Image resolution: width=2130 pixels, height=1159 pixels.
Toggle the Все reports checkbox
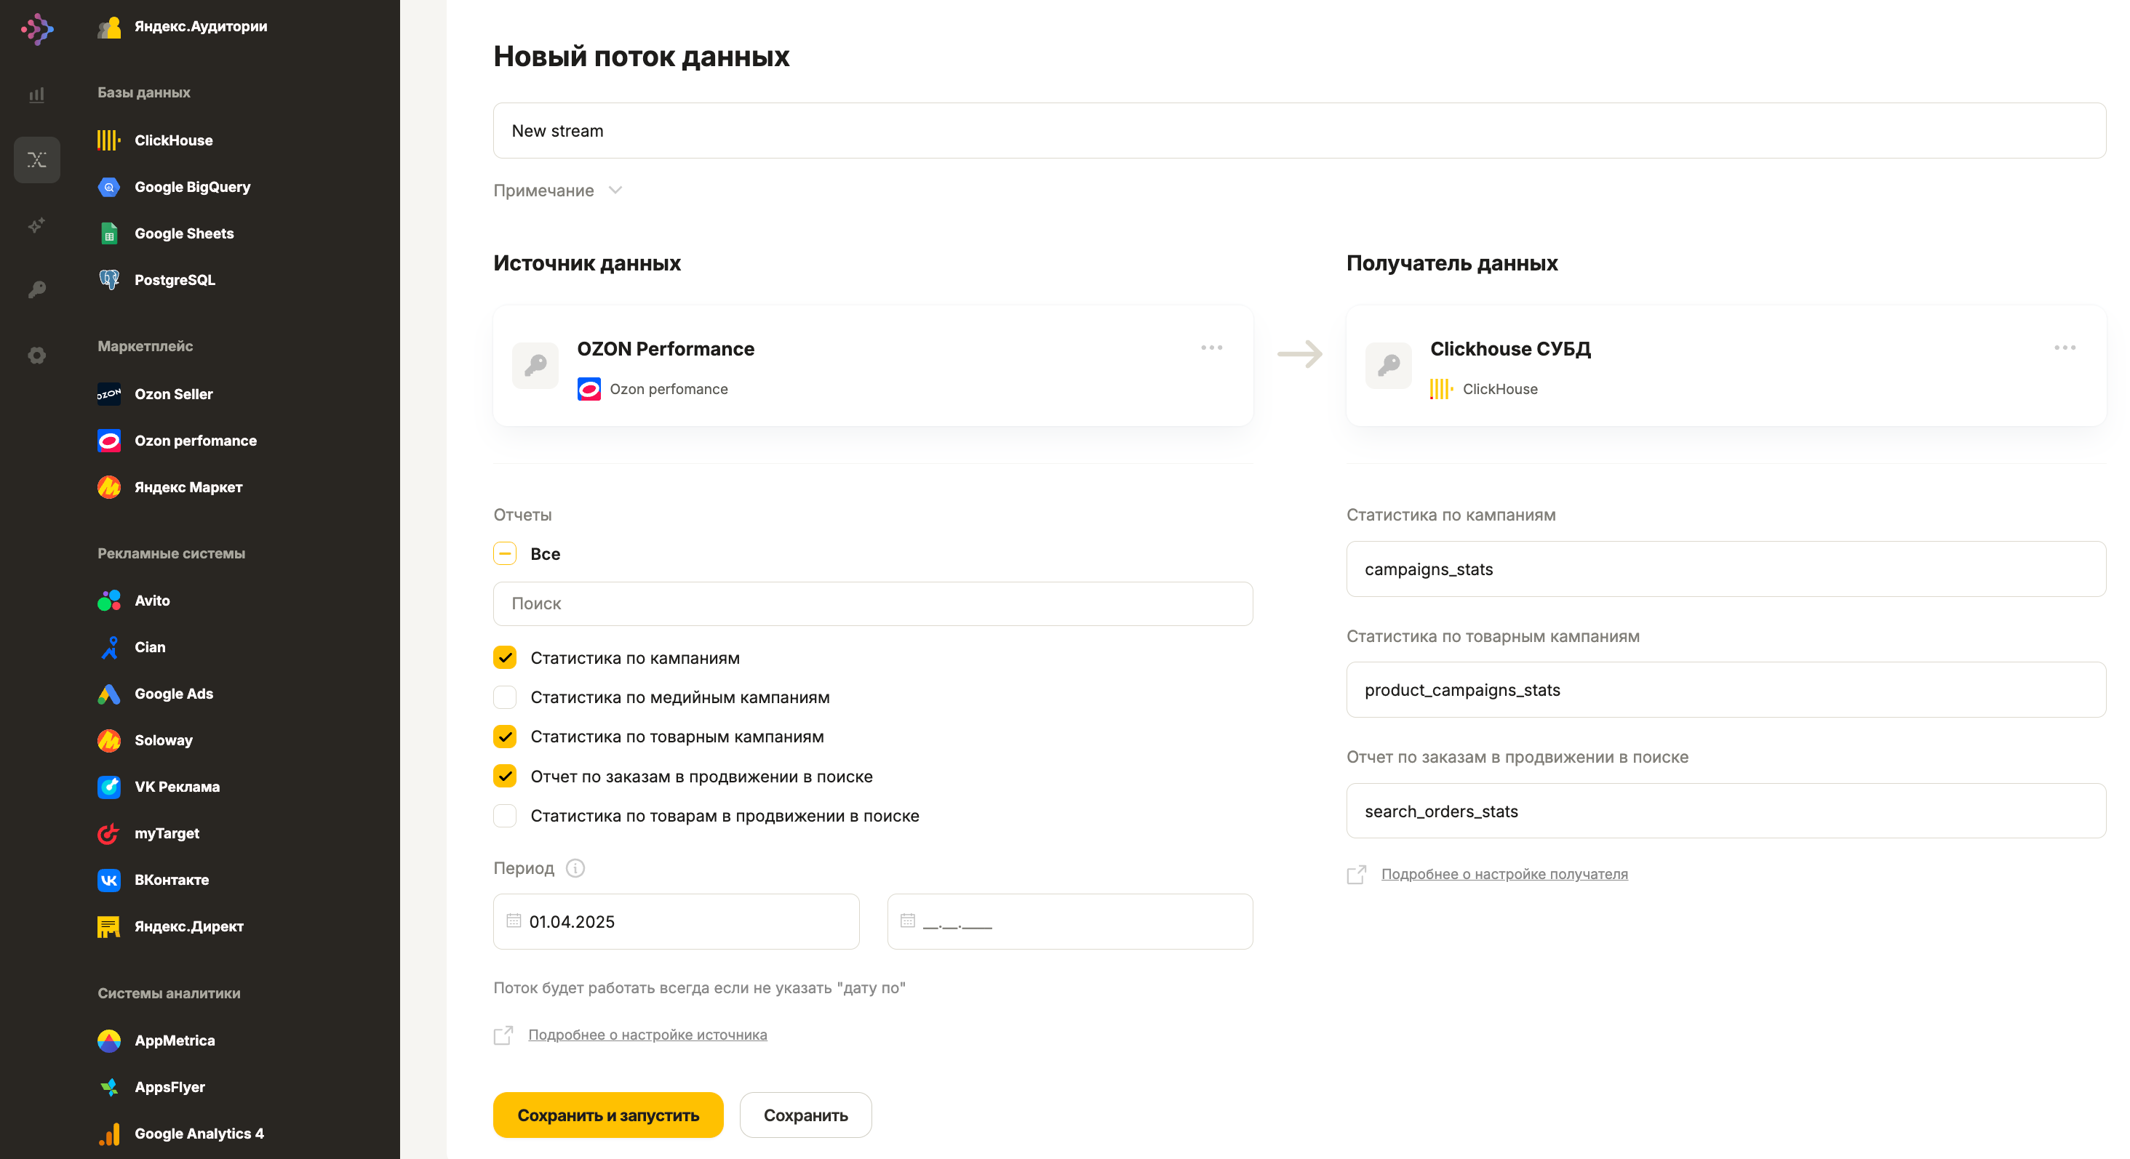tap(505, 554)
